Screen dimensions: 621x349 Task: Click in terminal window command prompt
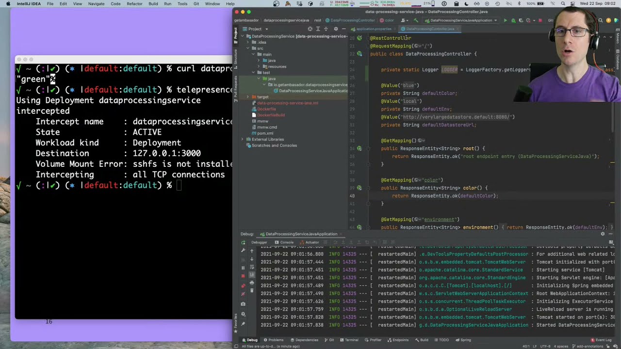click(179, 185)
